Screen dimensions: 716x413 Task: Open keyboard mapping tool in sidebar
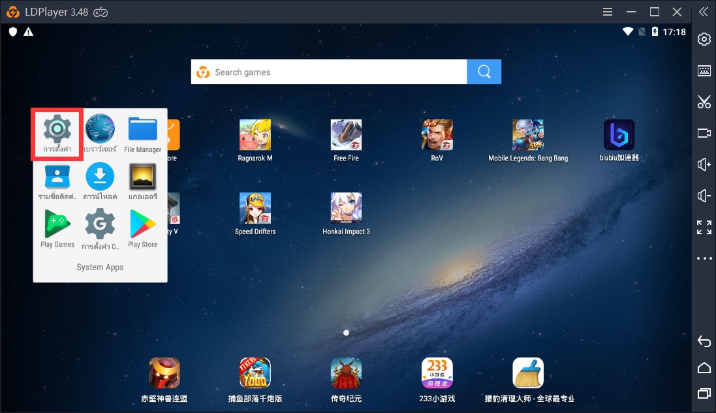[x=704, y=70]
